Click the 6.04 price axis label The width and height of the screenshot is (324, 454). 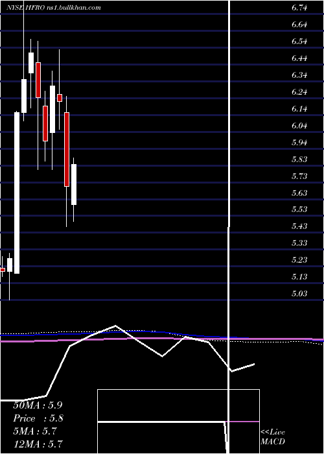tap(299, 125)
